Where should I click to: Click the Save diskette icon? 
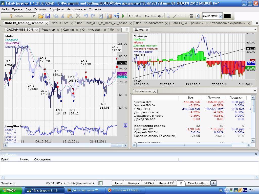pos(48,16)
